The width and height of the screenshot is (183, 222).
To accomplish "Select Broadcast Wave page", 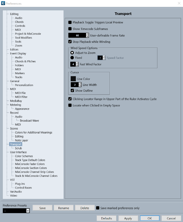I will tap(30, 121).
